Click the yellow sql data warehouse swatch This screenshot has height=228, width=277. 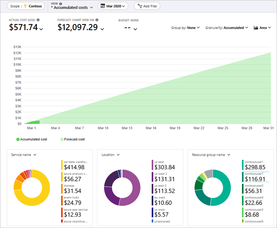click(x=61, y=165)
